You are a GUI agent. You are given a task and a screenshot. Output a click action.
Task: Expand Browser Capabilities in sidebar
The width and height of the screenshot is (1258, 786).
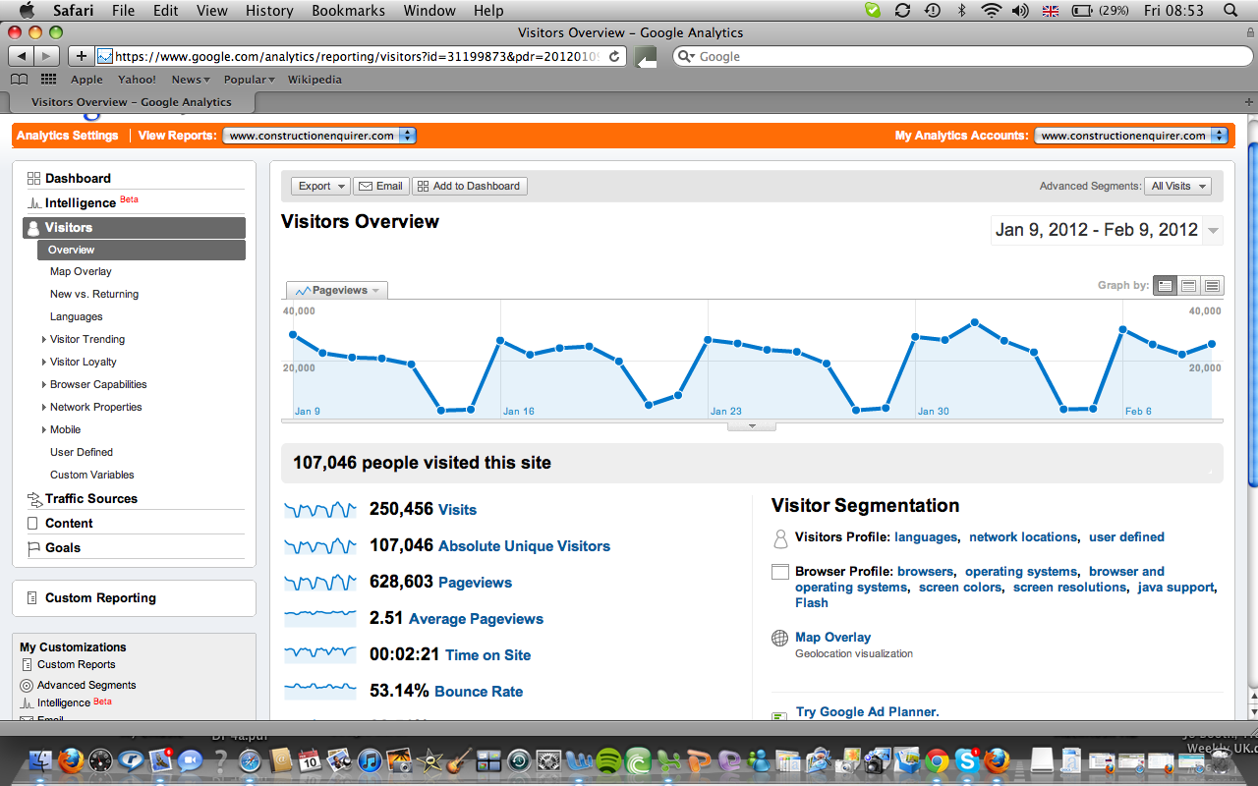click(x=44, y=385)
